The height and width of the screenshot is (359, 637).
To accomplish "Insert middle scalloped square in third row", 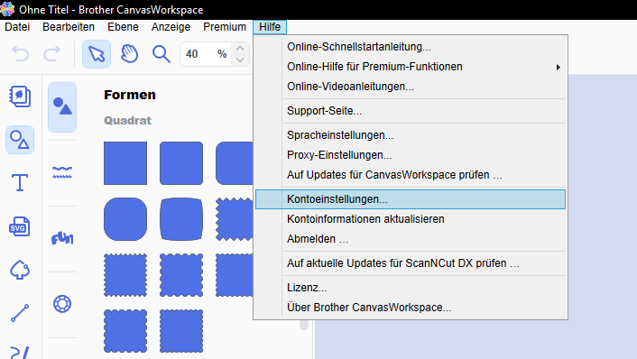I will 181,275.
